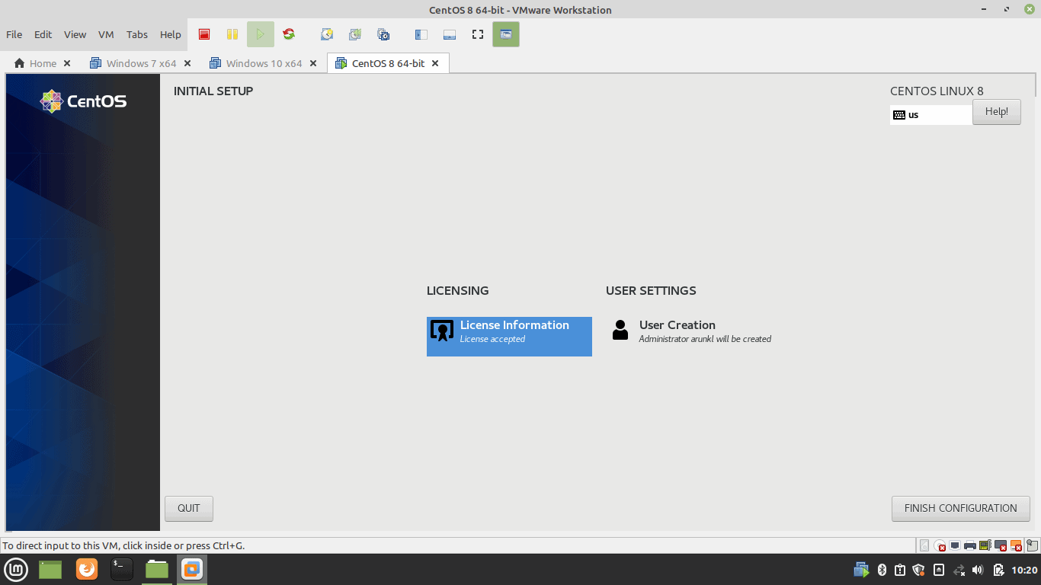This screenshot has height=585, width=1041.
Task: Click the orange USB device status icon
Action: (1016, 545)
